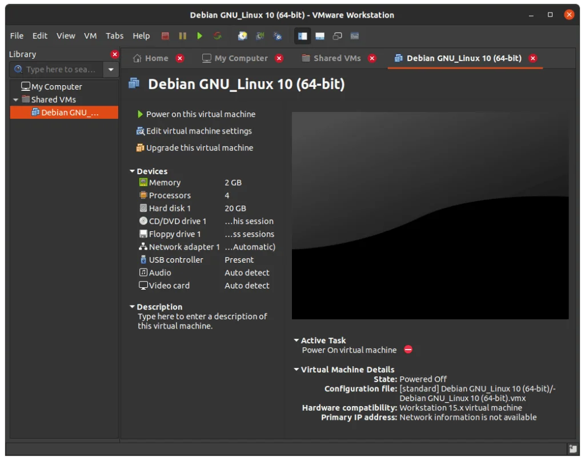The image size is (585, 461).
Task: Switch to the My Computer tab
Action: [x=235, y=58]
